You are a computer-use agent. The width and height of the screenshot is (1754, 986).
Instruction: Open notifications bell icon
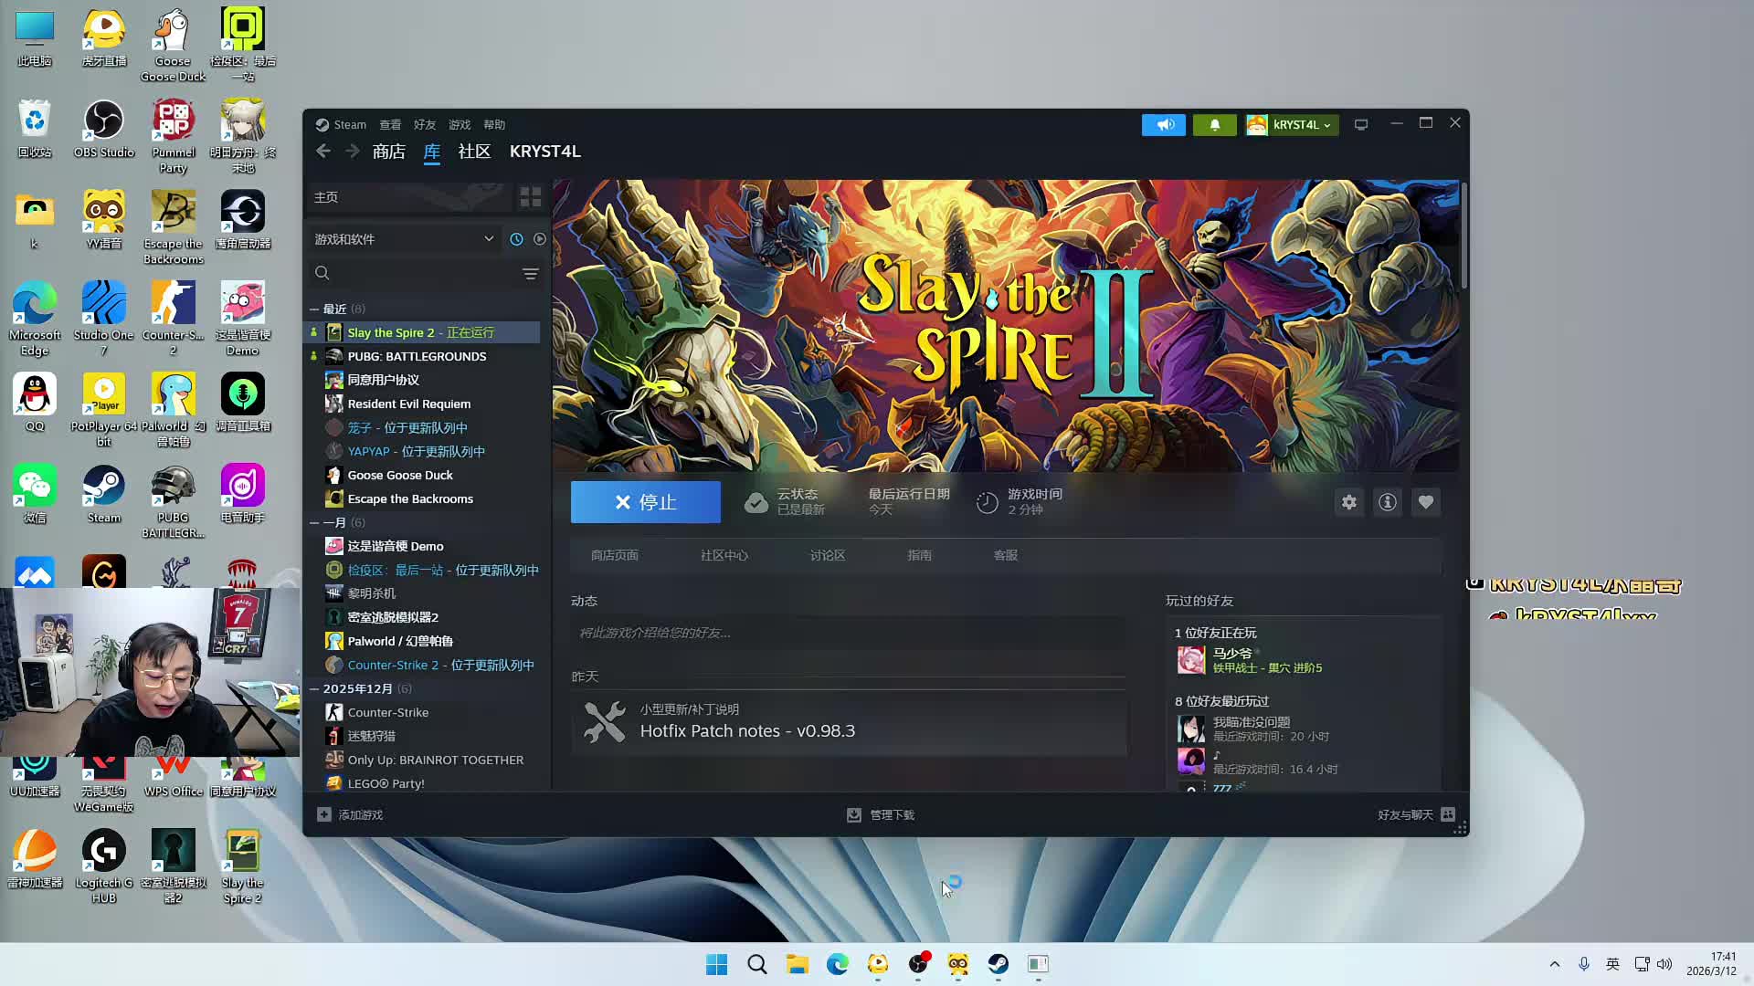pyautogui.click(x=1214, y=125)
